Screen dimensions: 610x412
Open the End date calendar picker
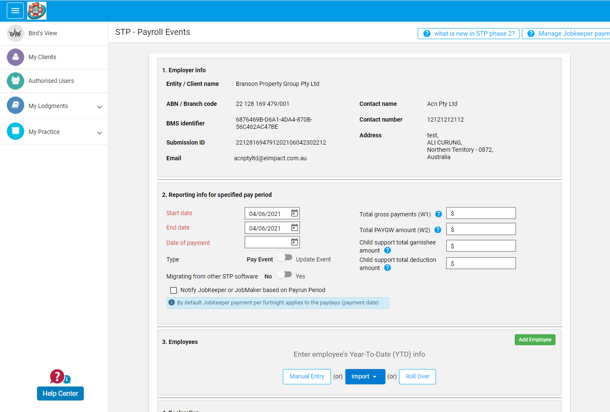[x=294, y=227]
